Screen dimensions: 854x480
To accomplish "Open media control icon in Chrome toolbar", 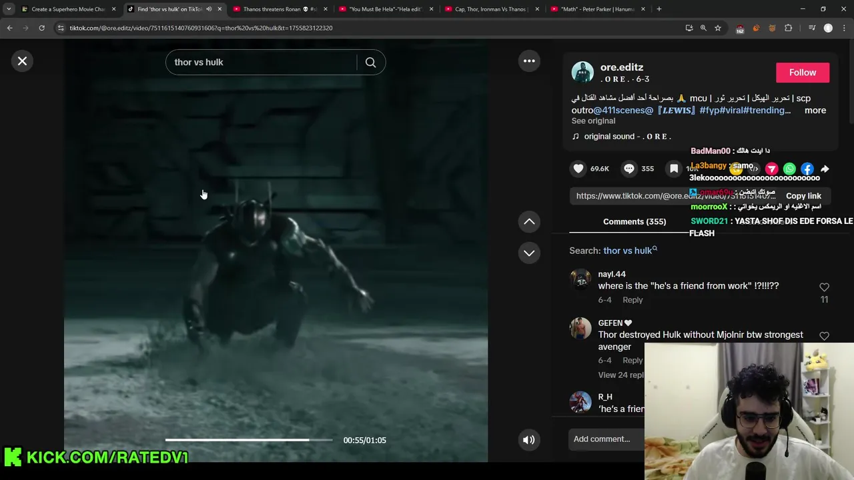I will coord(812,28).
